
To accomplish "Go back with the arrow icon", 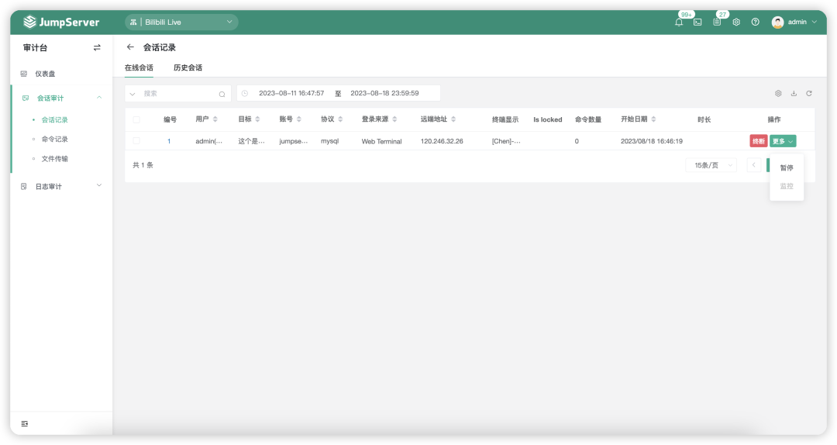I will (x=130, y=47).
